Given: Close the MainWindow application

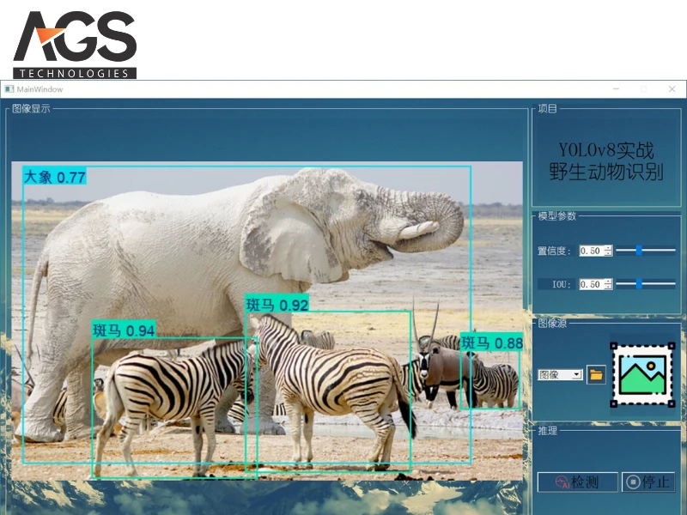Looking at the screenshot, I should click(x=670, y=89).
